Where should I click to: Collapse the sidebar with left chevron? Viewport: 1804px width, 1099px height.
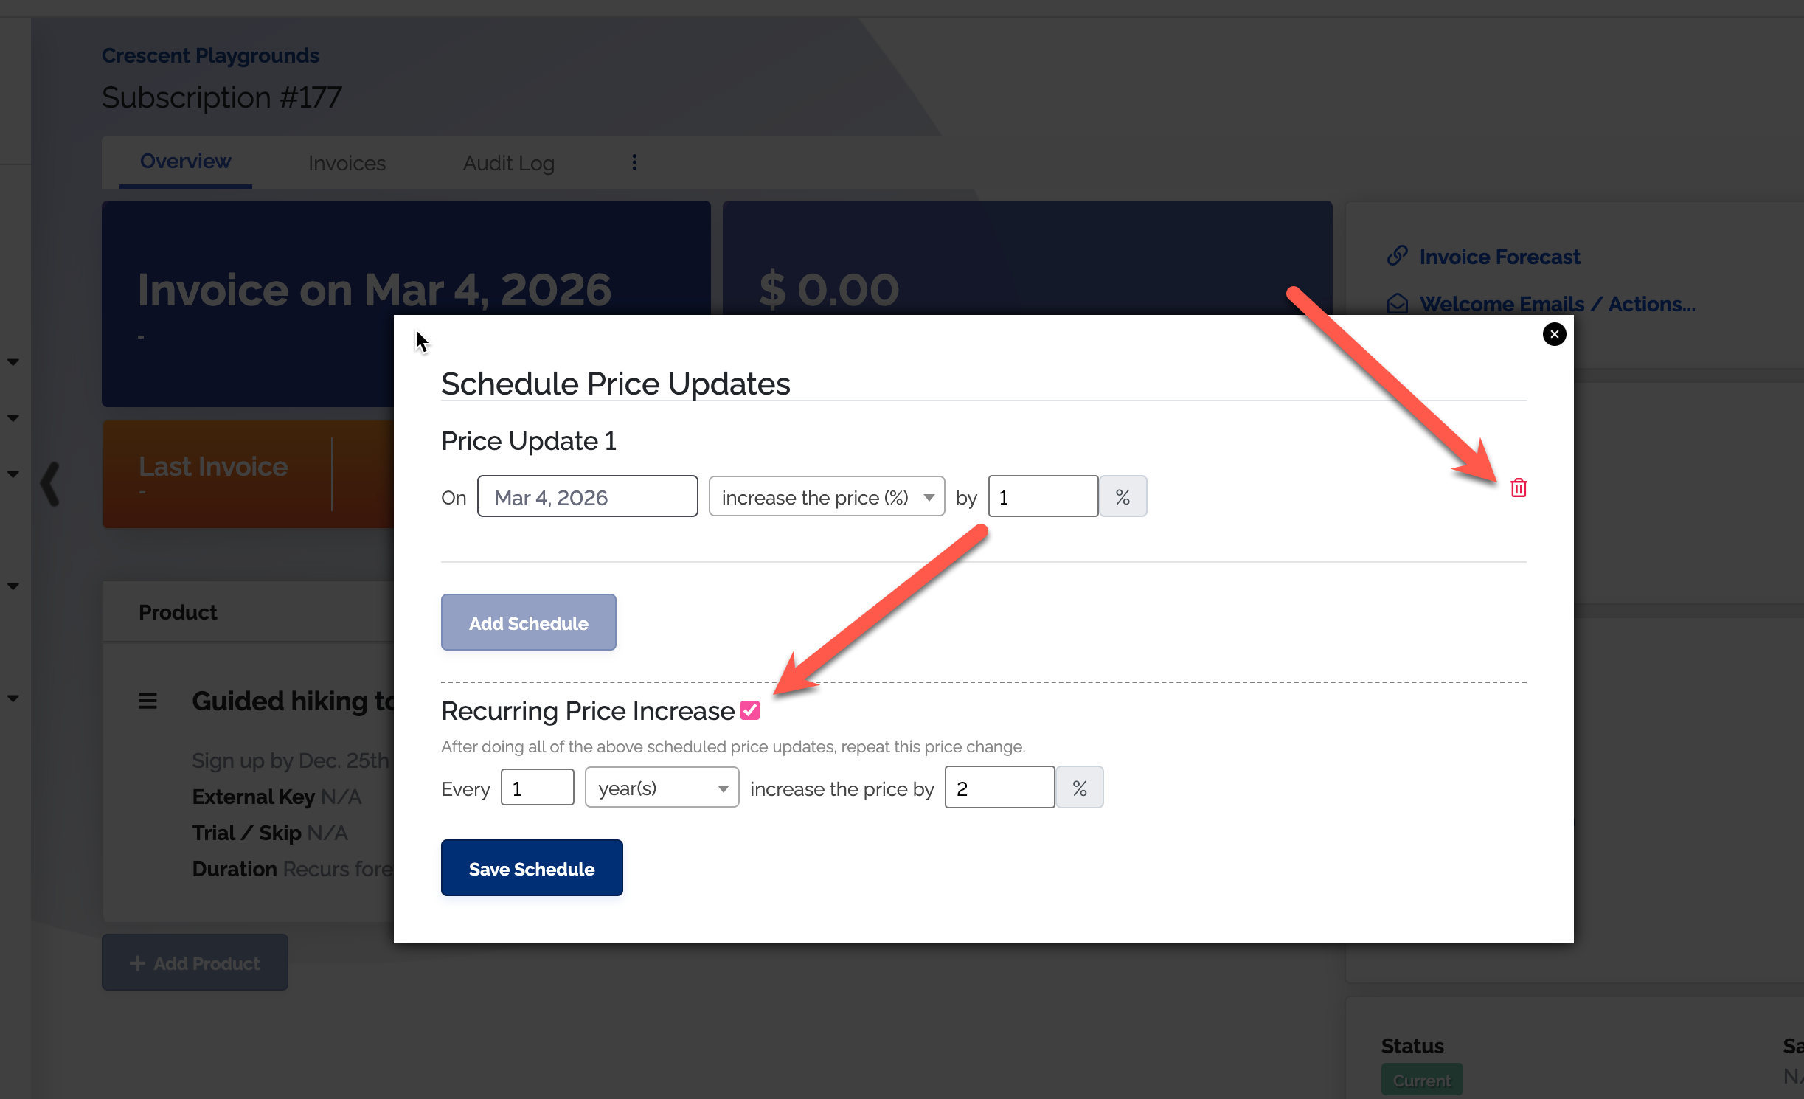click(50, 484)
